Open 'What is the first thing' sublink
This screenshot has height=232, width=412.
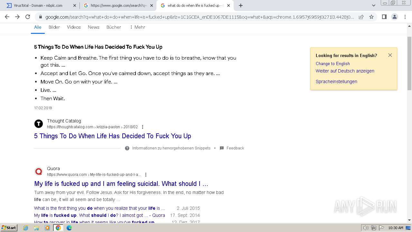(99, 208)
